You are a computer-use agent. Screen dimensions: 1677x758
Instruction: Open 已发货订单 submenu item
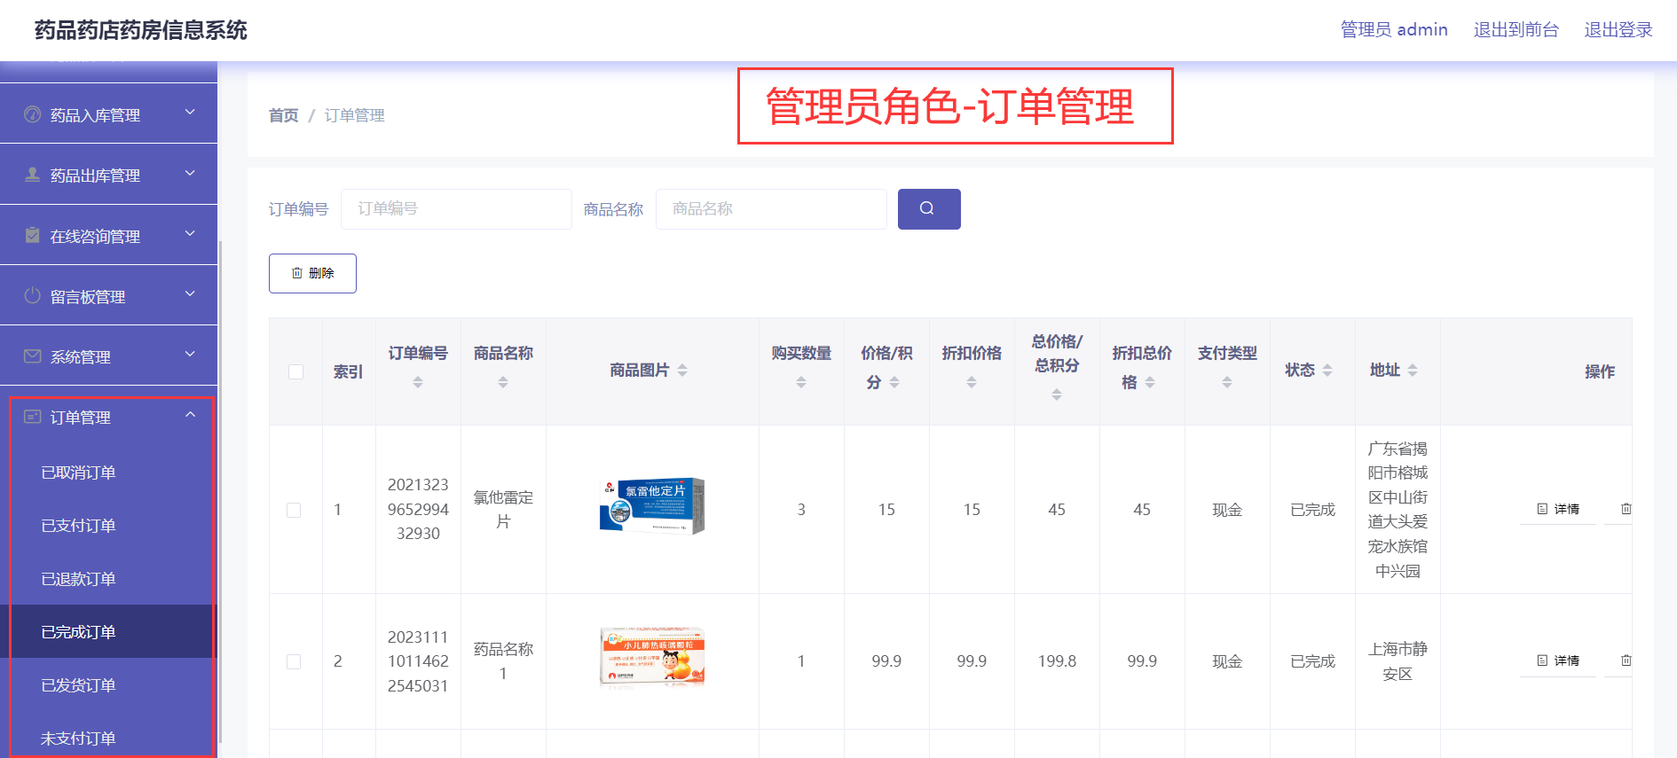coord(108,685)
